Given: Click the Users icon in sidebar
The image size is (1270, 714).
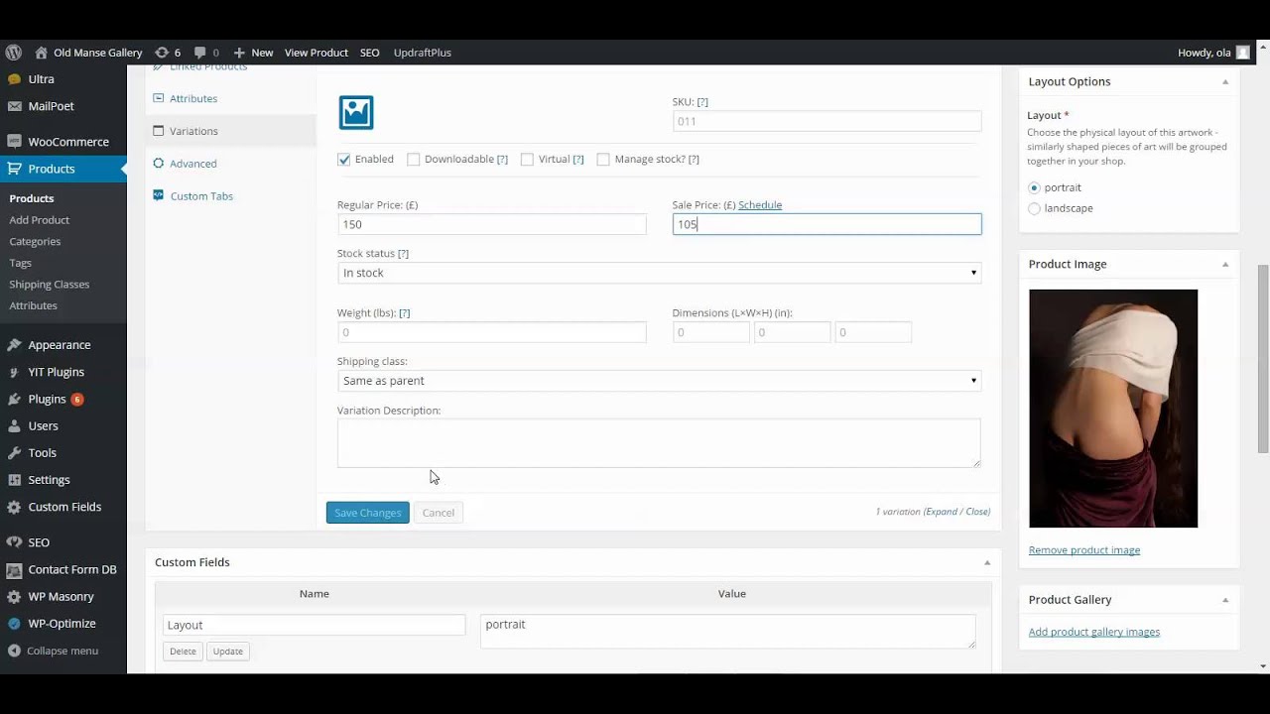Looking at the screenshot, I should [14, 425].
